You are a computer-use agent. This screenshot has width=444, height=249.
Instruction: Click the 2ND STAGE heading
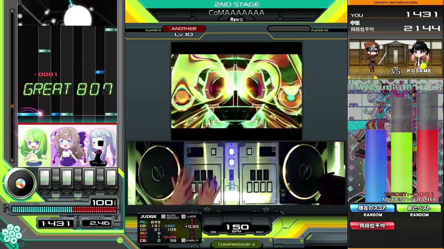[237, 4]
